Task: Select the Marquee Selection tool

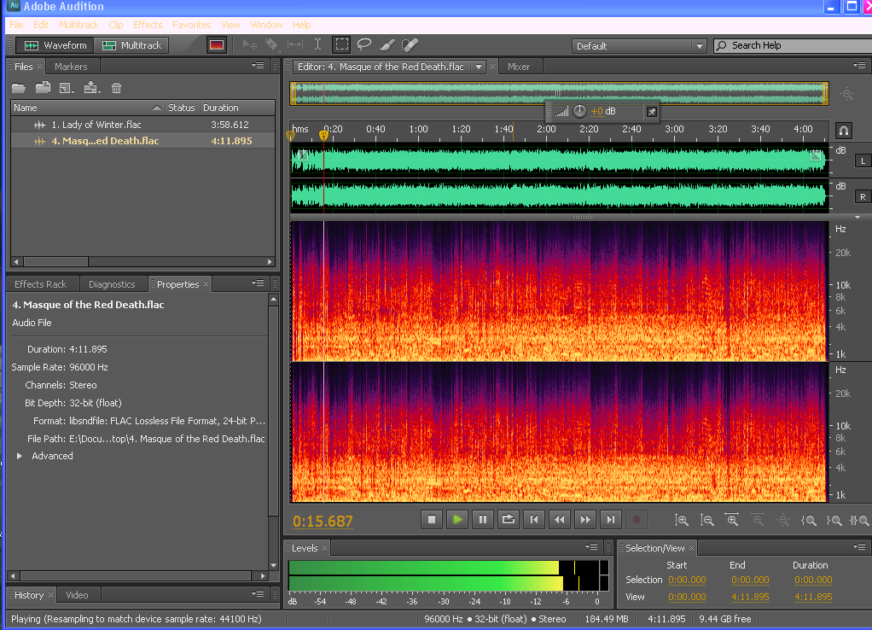Action: [341, 45]
